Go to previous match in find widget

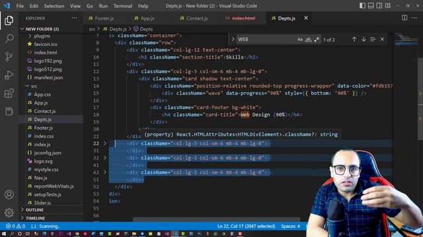[354, 39]
